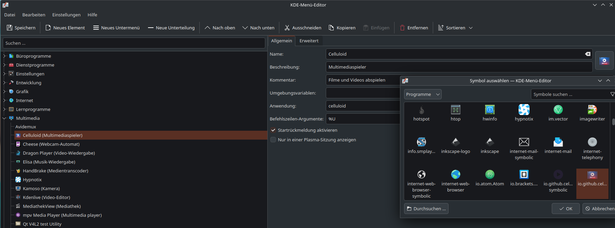Delete entry with Entfernen
The width and height of the screenshot is (615, 228).
pos(414,28)
